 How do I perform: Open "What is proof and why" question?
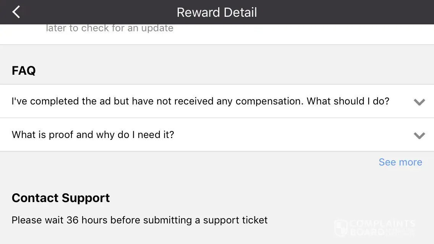tap(93, 135)
